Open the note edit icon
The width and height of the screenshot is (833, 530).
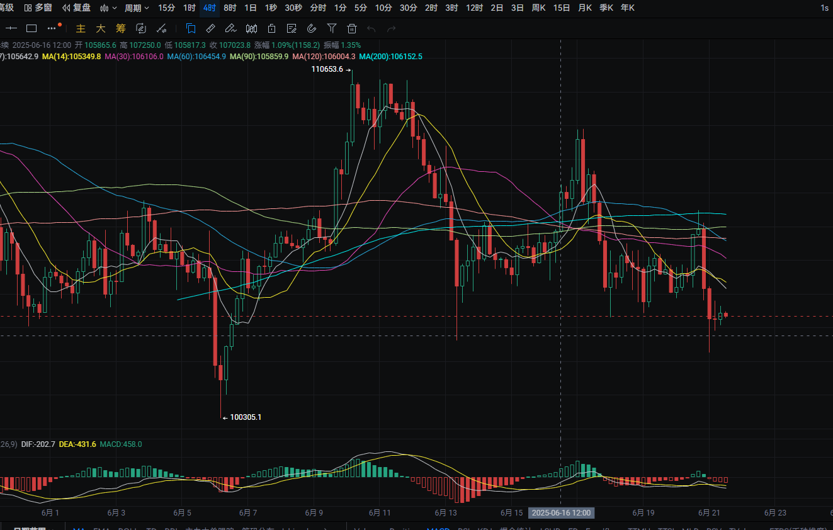pos(292,28)
